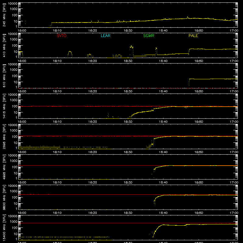Image resolution: width=243 pixels, height=243 pixels.
Task: Click the 16:20 tick label under 4995 MHz plot
Action: [93, 183]
